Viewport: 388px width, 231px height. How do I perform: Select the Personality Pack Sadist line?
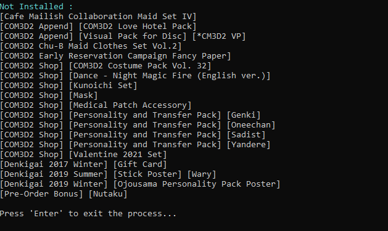[133, 135]
